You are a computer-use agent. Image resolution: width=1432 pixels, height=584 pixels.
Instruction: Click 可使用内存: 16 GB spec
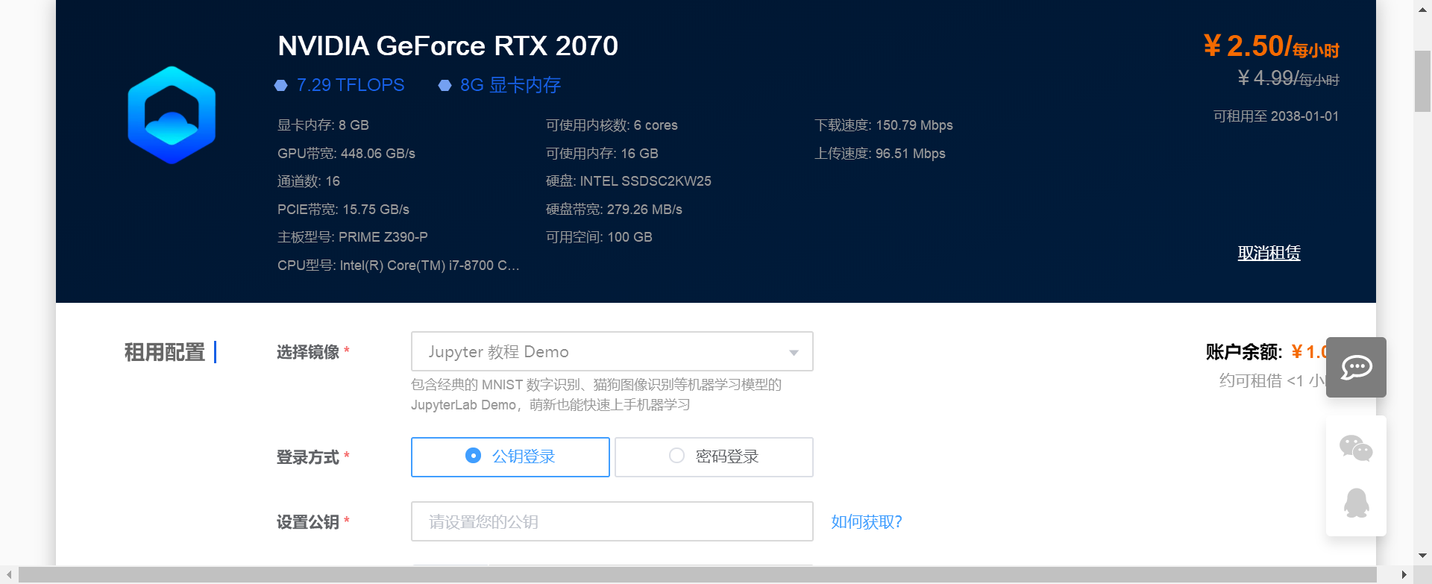tap(602, 154)
